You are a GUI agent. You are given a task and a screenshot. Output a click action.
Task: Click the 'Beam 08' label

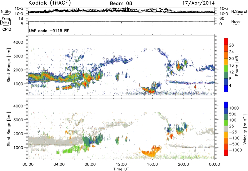[x=121, y=3]
